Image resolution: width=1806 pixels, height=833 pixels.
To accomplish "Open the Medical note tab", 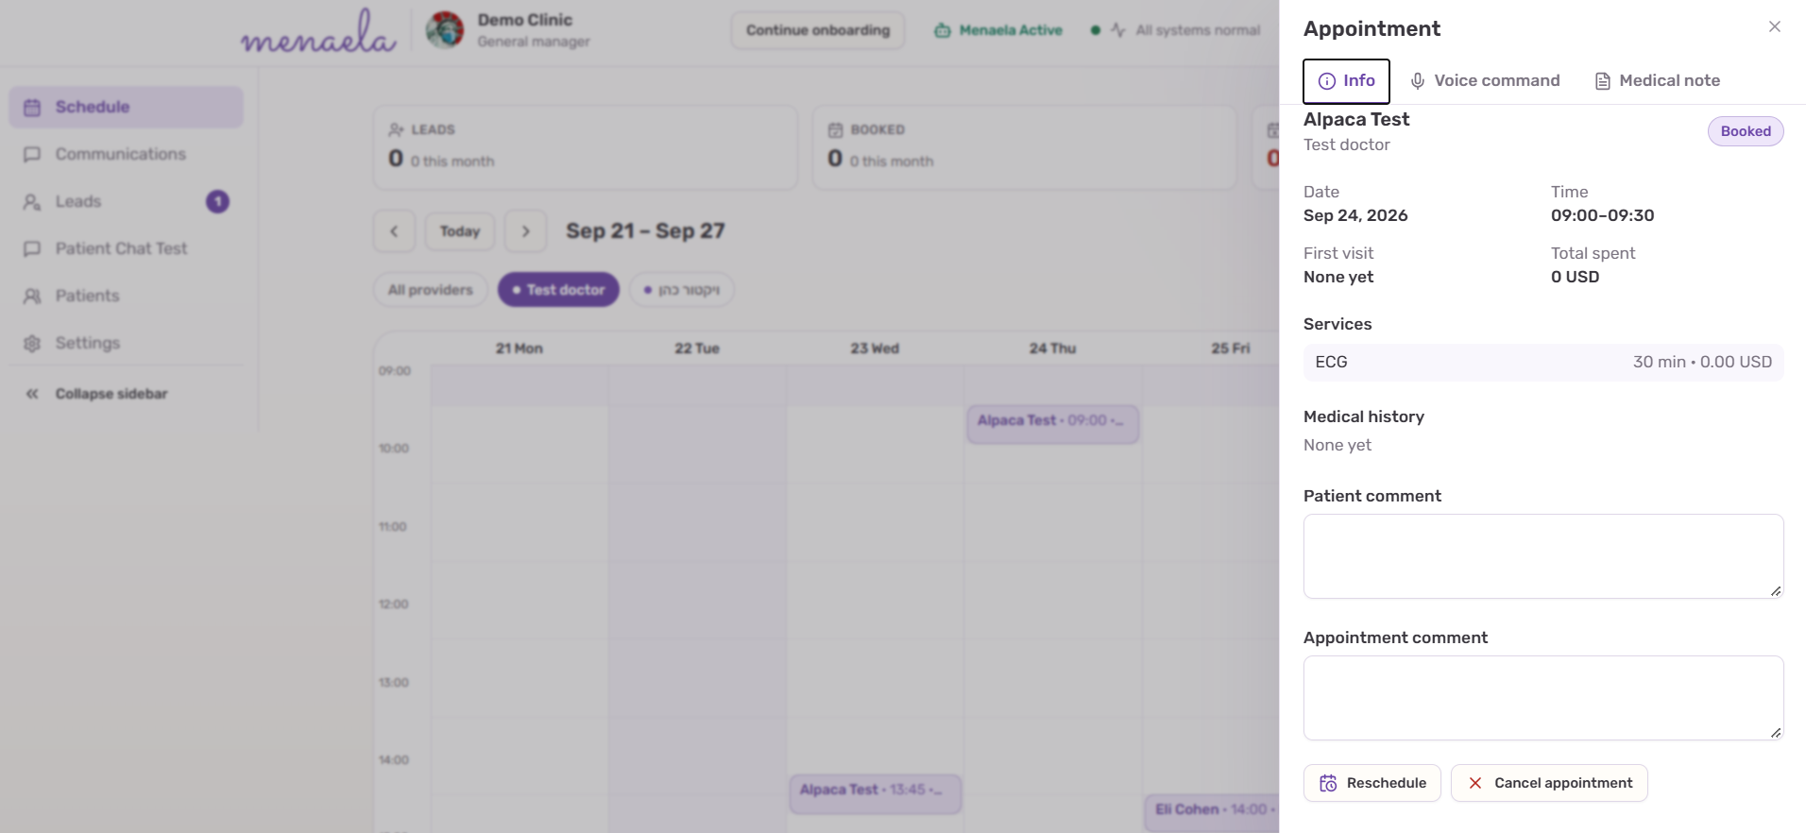I will point(1658,81).
